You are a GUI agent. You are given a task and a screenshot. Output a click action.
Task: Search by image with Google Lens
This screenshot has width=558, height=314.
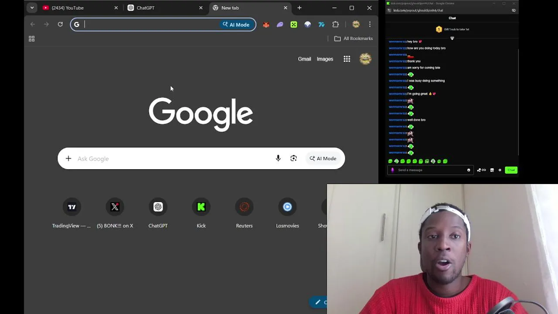click(x=293, y=159)
